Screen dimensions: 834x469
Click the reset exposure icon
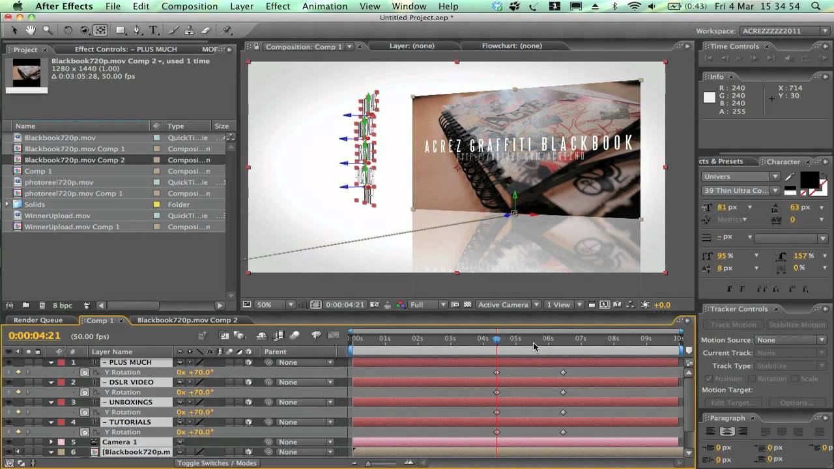coord(645,304)
